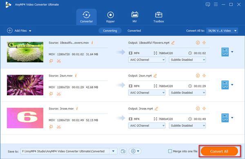Open edit effects star icon for 1Beautifu...owers.mov
The image size is (245, 159).
point(51,61)
